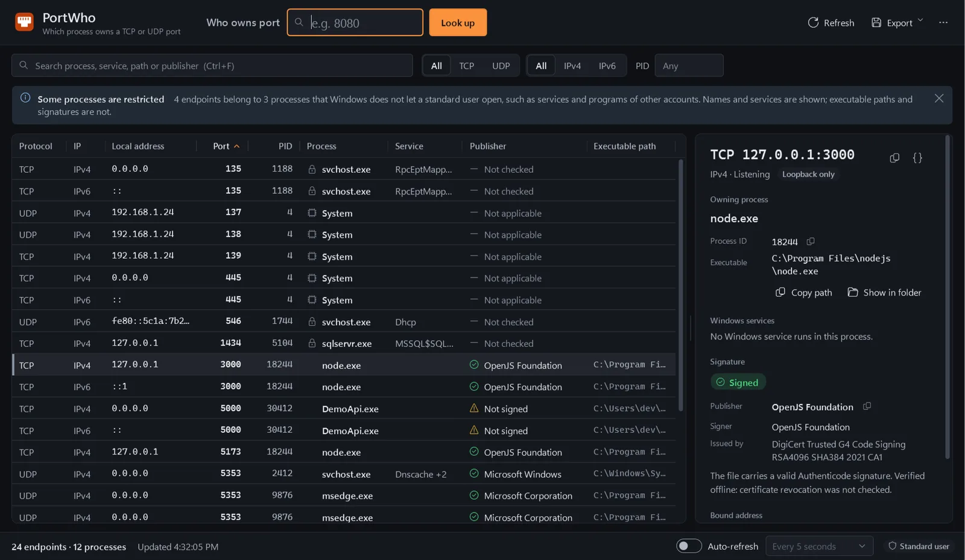Dismiss the restricted processes banner

939,98
